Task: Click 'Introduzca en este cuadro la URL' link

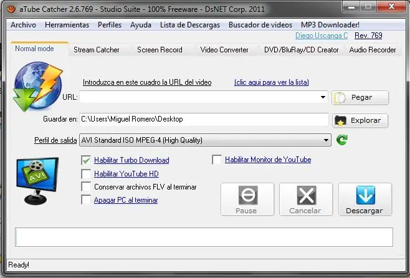Action: click(147, 82)
